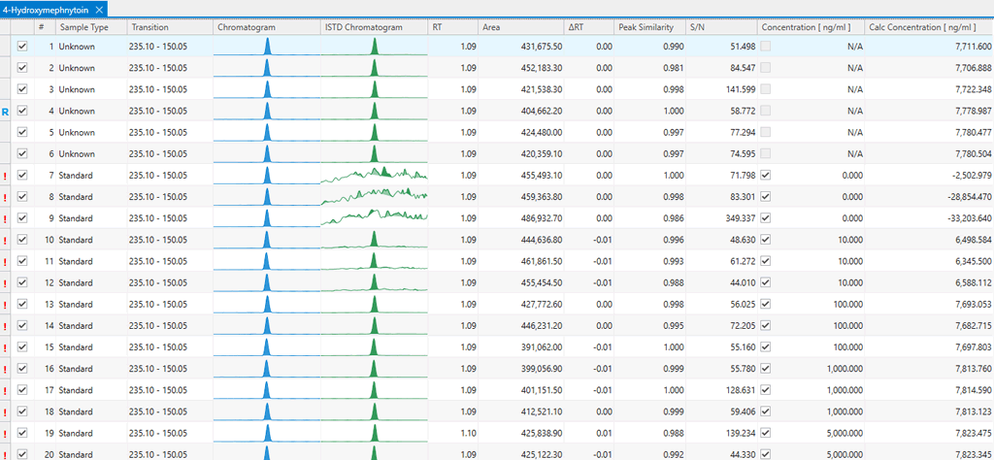Click the red warning icon on row 19
The width and height of the screenshot is (994, 460).
[x=5, y=434]
